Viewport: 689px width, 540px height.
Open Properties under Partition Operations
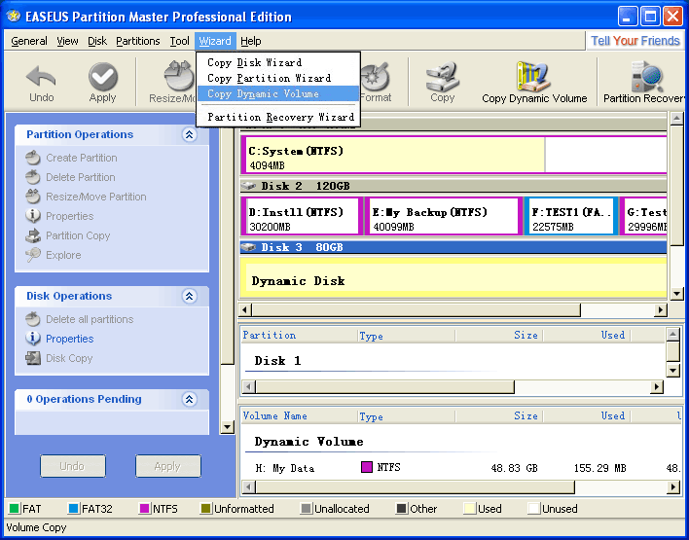(x=70, y=216)
